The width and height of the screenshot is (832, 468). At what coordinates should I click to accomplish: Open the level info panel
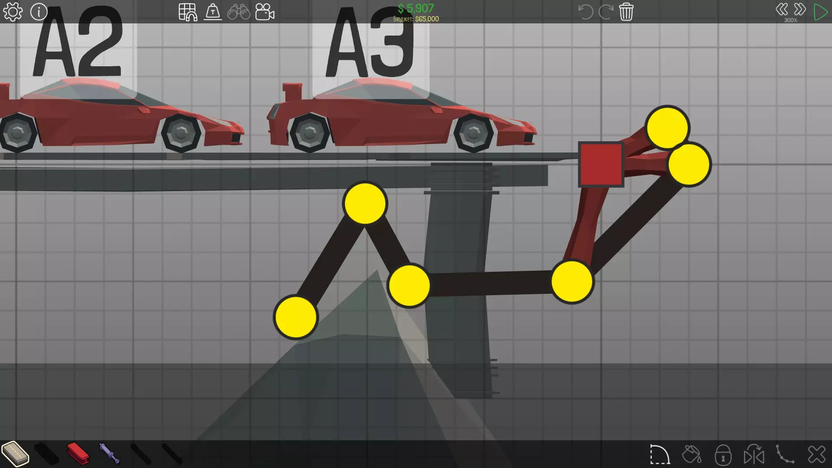point(39,12)
